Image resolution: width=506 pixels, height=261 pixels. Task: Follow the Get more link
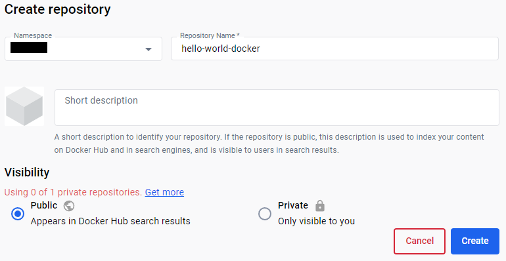click(x=164, y=192)
